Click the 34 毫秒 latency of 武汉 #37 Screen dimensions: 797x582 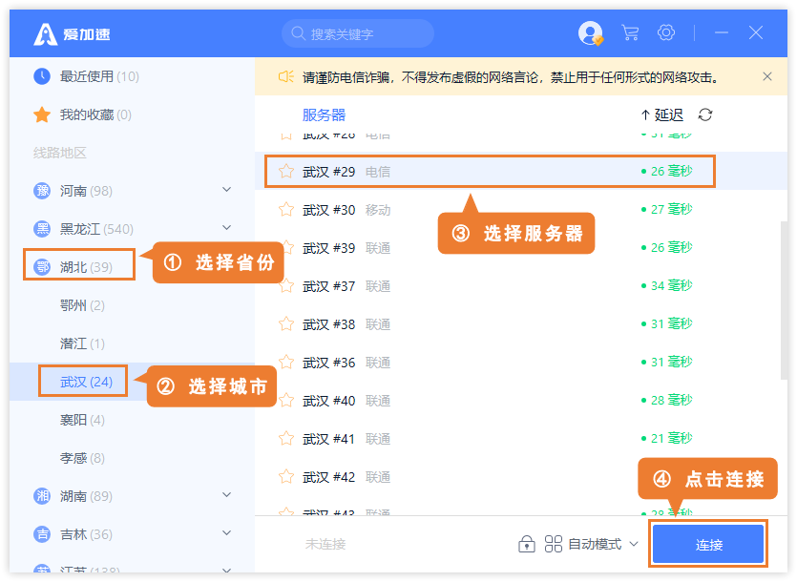[667, 285]
